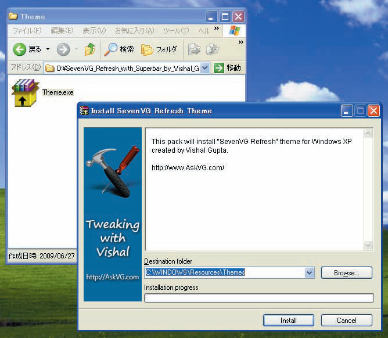Click the Copy To folder toolbar icon
Screen dimensions: 388x338
point(213,49)
